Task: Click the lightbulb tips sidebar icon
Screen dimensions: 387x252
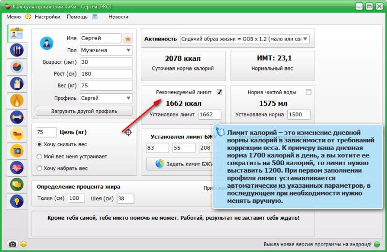Action: coord(16,200)
